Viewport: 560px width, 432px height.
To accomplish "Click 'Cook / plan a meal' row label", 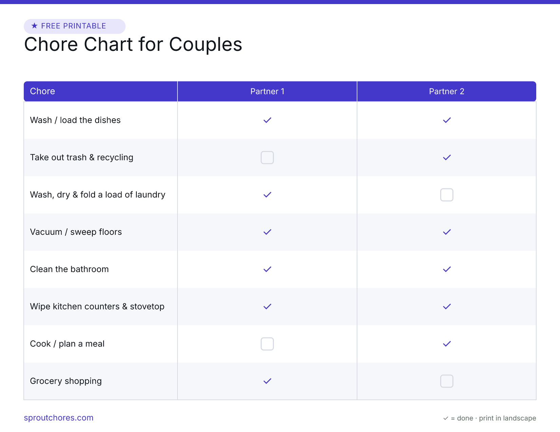I will [67, 344].
